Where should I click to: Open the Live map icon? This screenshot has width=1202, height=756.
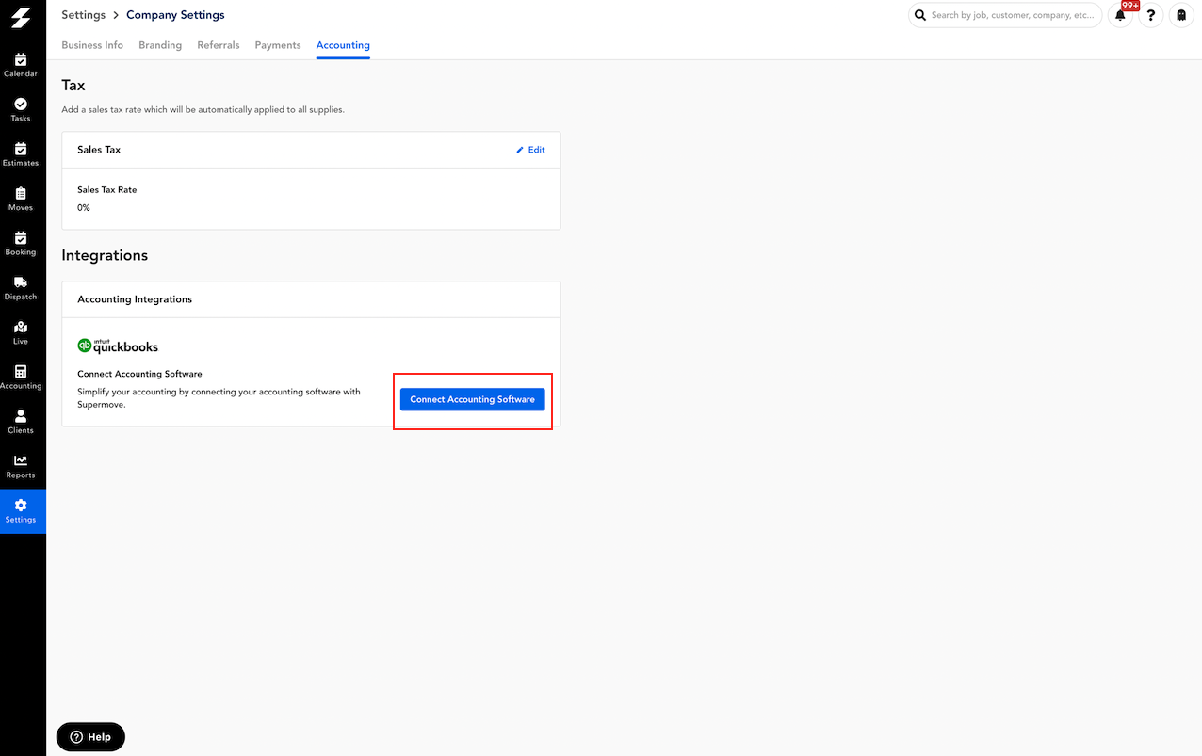tap(21, 328)
